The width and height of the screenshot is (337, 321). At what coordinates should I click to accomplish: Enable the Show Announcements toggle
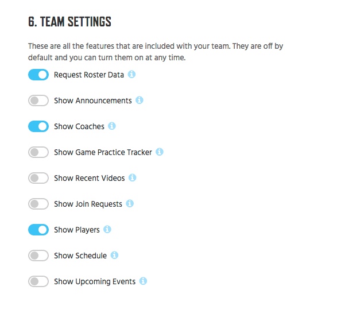coord(38,100)
